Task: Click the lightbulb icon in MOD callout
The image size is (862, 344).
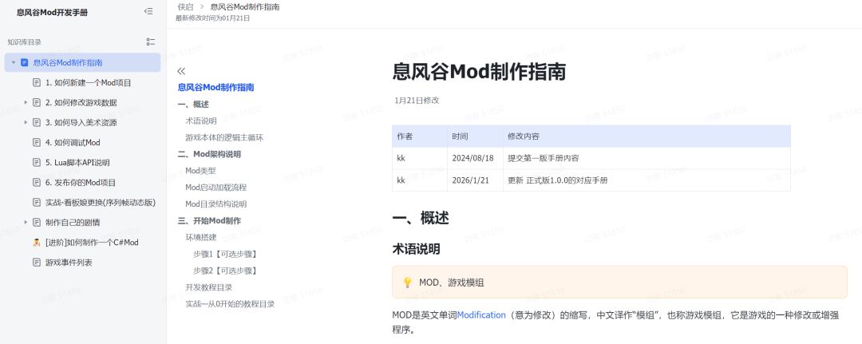Action: tap(407, 283)
